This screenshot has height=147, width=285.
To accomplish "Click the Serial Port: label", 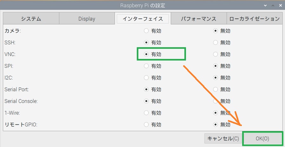I will (x=17, y=89).
